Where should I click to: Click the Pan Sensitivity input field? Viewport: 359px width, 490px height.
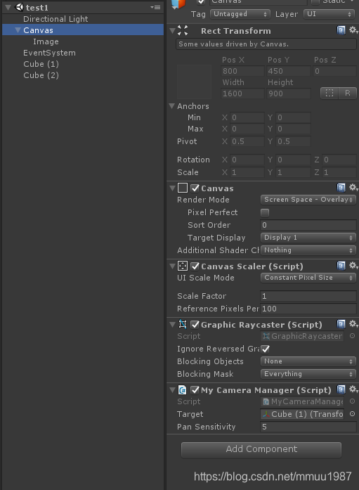(x=308, y=427)
